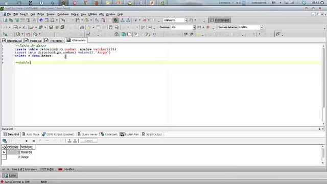
Task: Select the Jorge cell
Action: [x=28, y=157]
